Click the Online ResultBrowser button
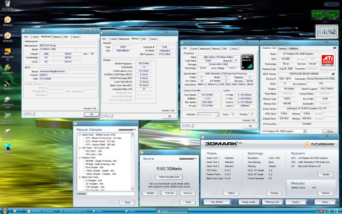 [x=169, y=177]
